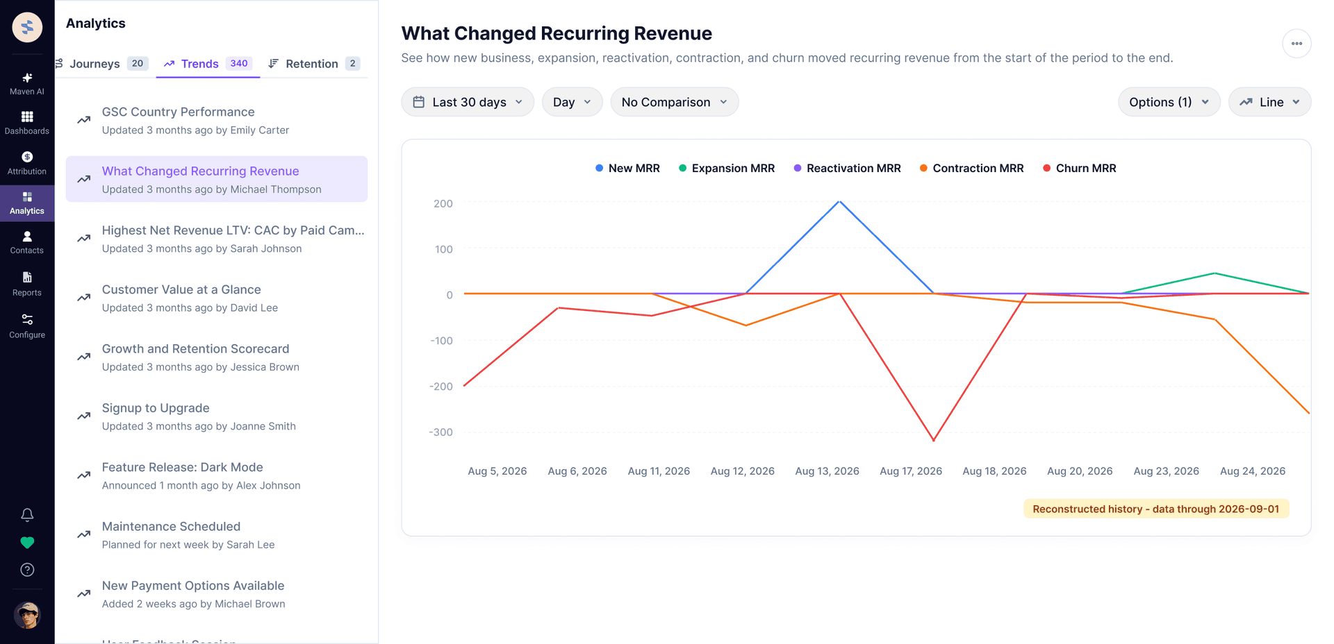This screenshot has width=1334, height=644.
Task: Click the chart title What Changed Recurring Revenue
Action: 557,33
